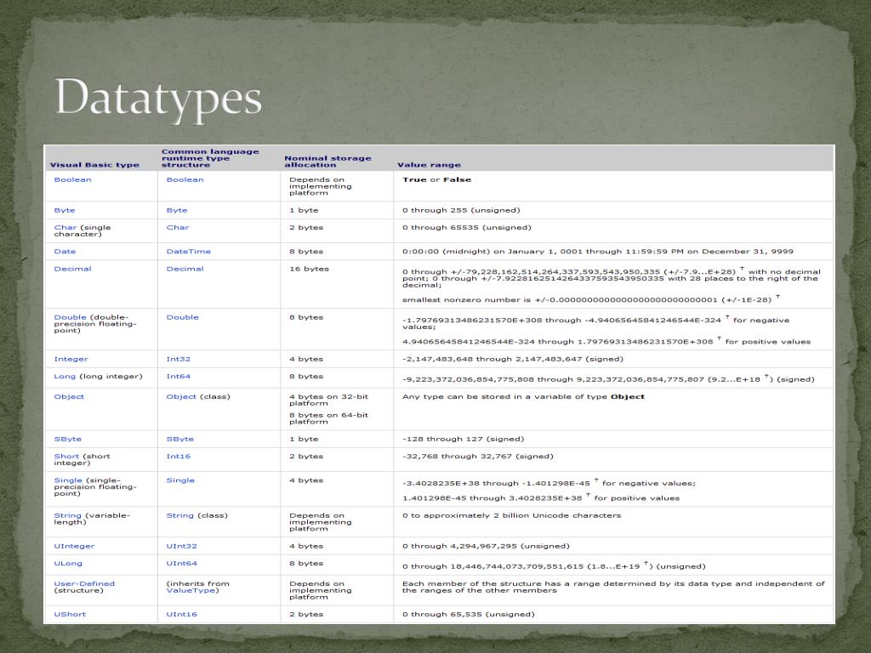Click the UInt64 link
871x653 pixels.
182,564
